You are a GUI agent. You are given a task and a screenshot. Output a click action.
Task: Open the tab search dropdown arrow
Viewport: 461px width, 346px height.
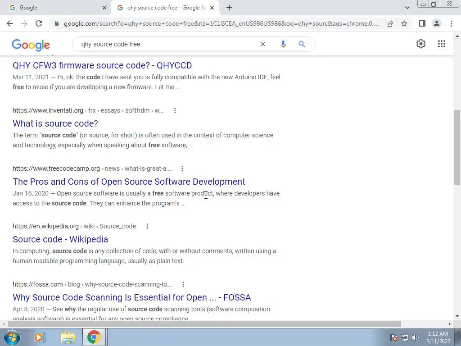point(407,8)
